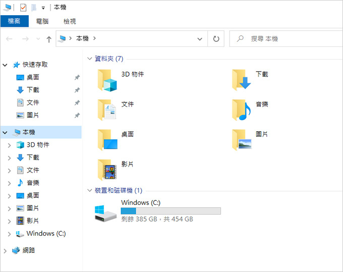
Task: Open the recent locations dropdown arrow
Action: coord(38,39)
